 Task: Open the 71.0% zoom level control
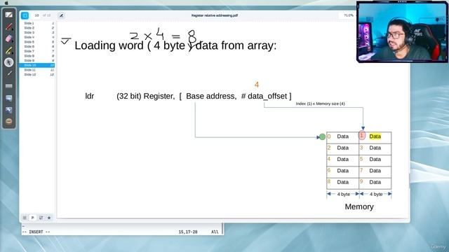pos(348,15)
